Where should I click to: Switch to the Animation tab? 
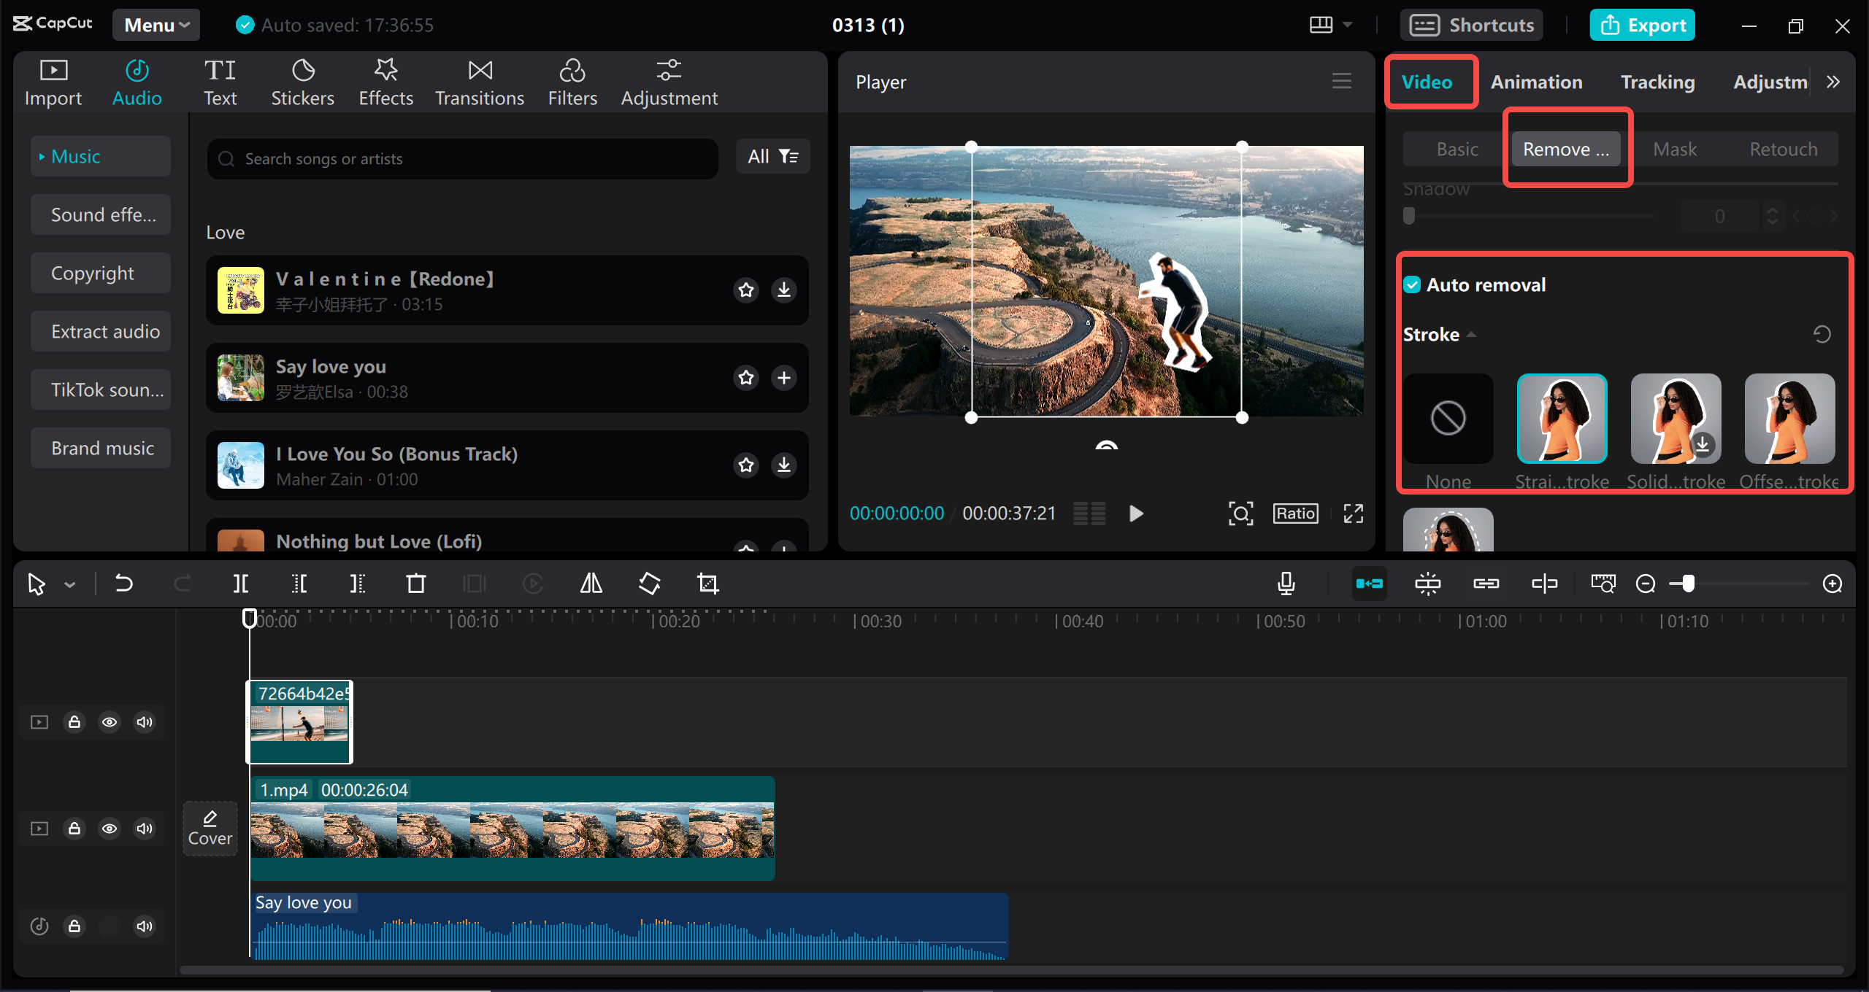(1538, 82)
